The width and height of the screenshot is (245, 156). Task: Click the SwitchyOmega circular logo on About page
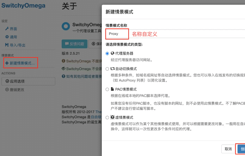pyautogui.click(x=66, y=26)
